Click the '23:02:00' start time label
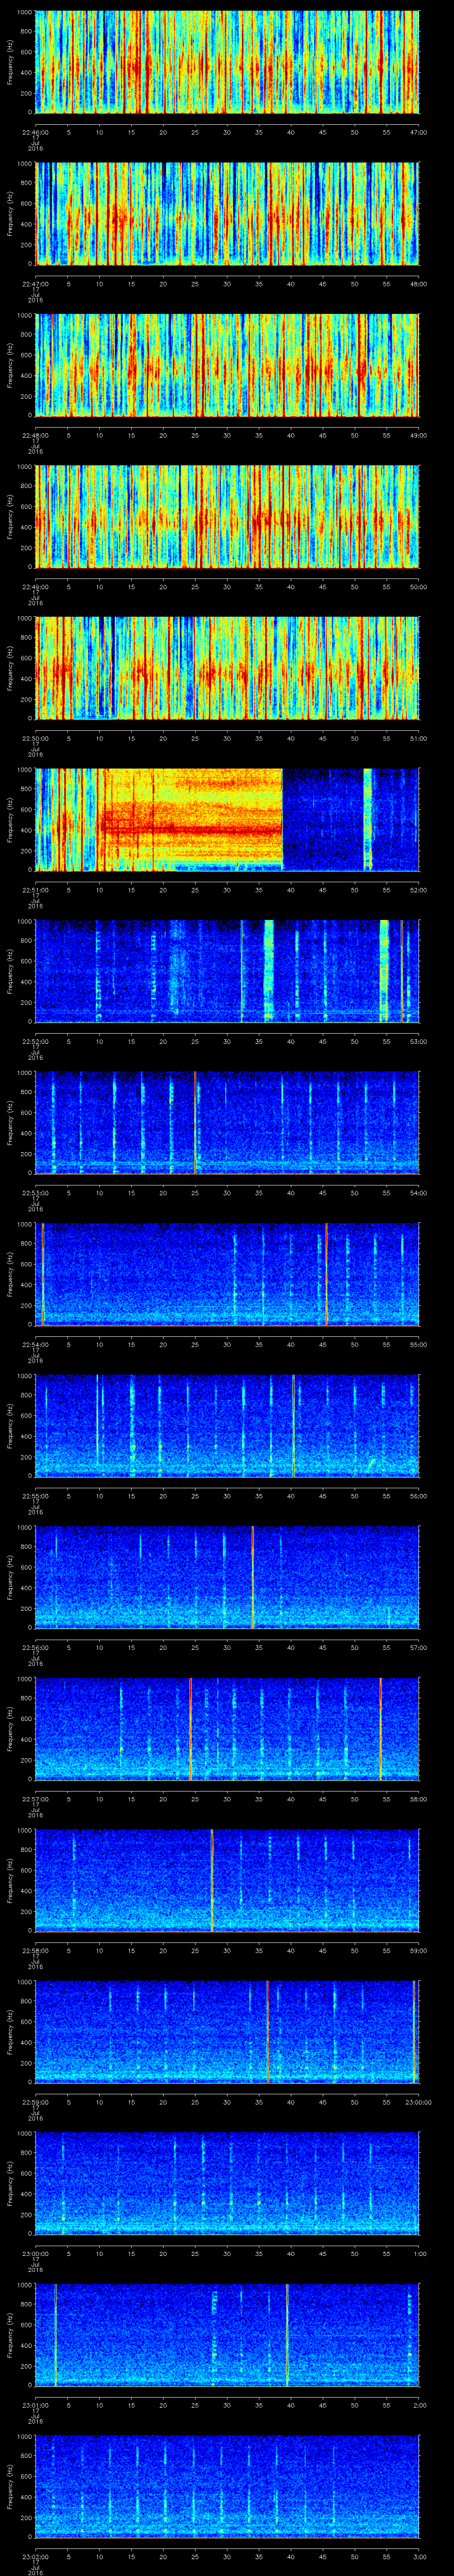This screenshot has height=2576, width=454. pos(36,2556)
